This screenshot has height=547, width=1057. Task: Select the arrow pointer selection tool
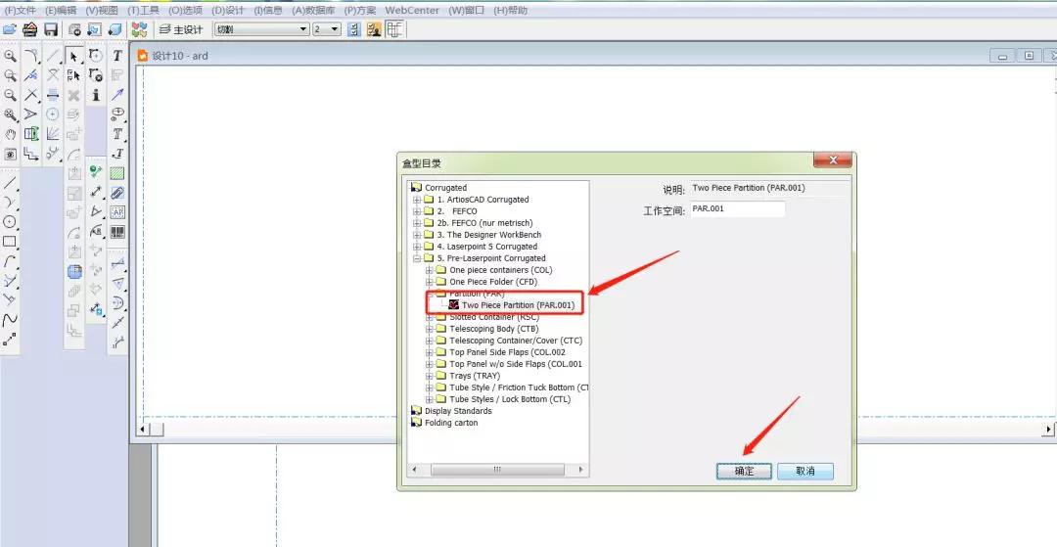point(74,56)
